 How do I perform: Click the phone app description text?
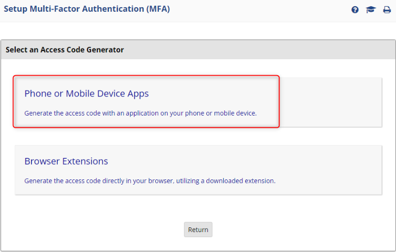[x=140, y=113]
